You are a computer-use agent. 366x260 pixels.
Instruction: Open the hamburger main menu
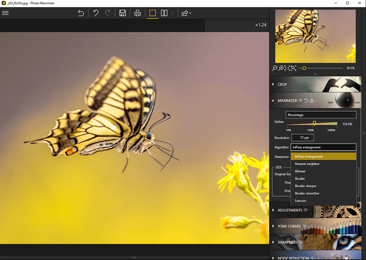coord(5,13)
